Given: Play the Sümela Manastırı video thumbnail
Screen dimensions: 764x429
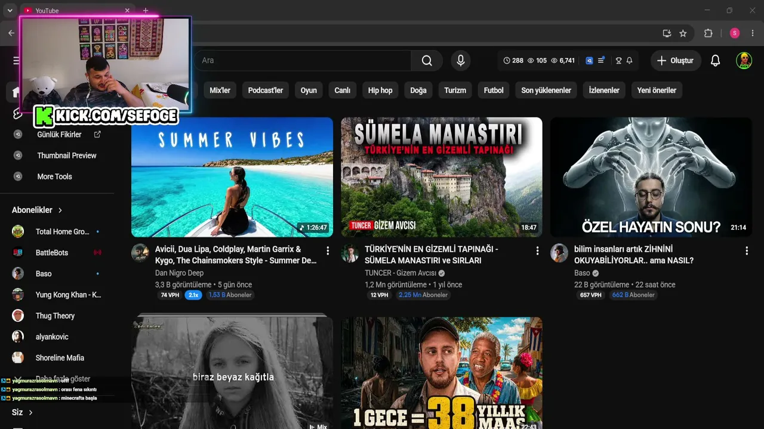Looking at the screenshot, I should (x=442, y=178).
